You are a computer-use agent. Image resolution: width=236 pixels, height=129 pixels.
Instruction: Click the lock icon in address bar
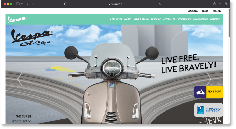click(x=109, y=4)
